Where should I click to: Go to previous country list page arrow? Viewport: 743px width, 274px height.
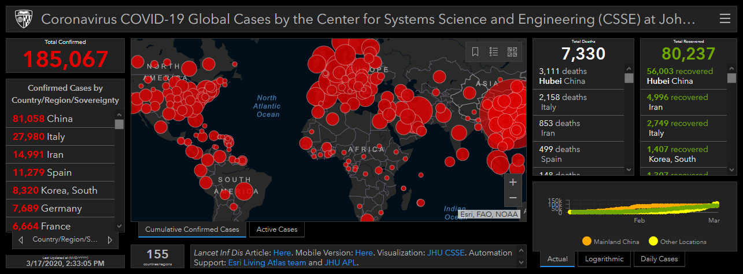(x=21, y=239)
